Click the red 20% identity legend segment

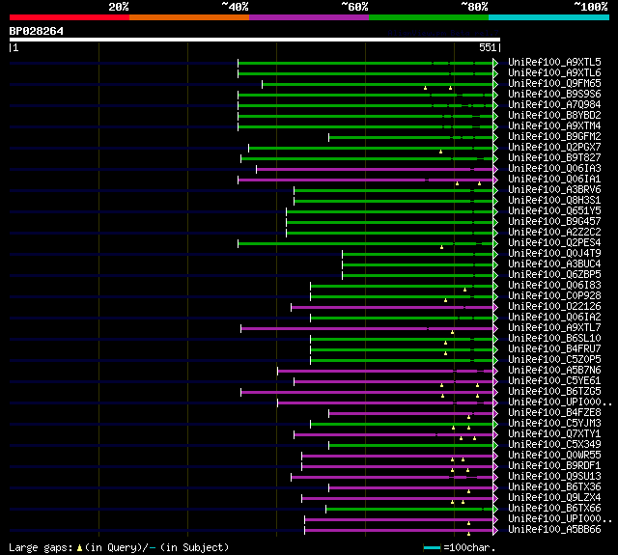click(70, 17)
